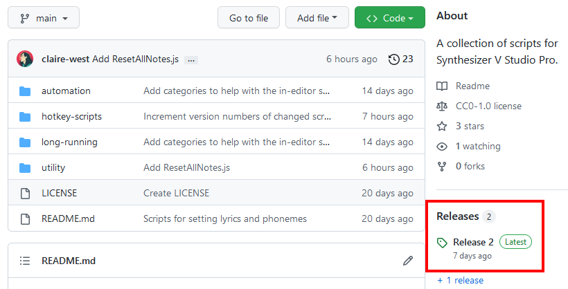Open the automation folder icon
This screenshot has height=289, width=568.
point(26,91)
